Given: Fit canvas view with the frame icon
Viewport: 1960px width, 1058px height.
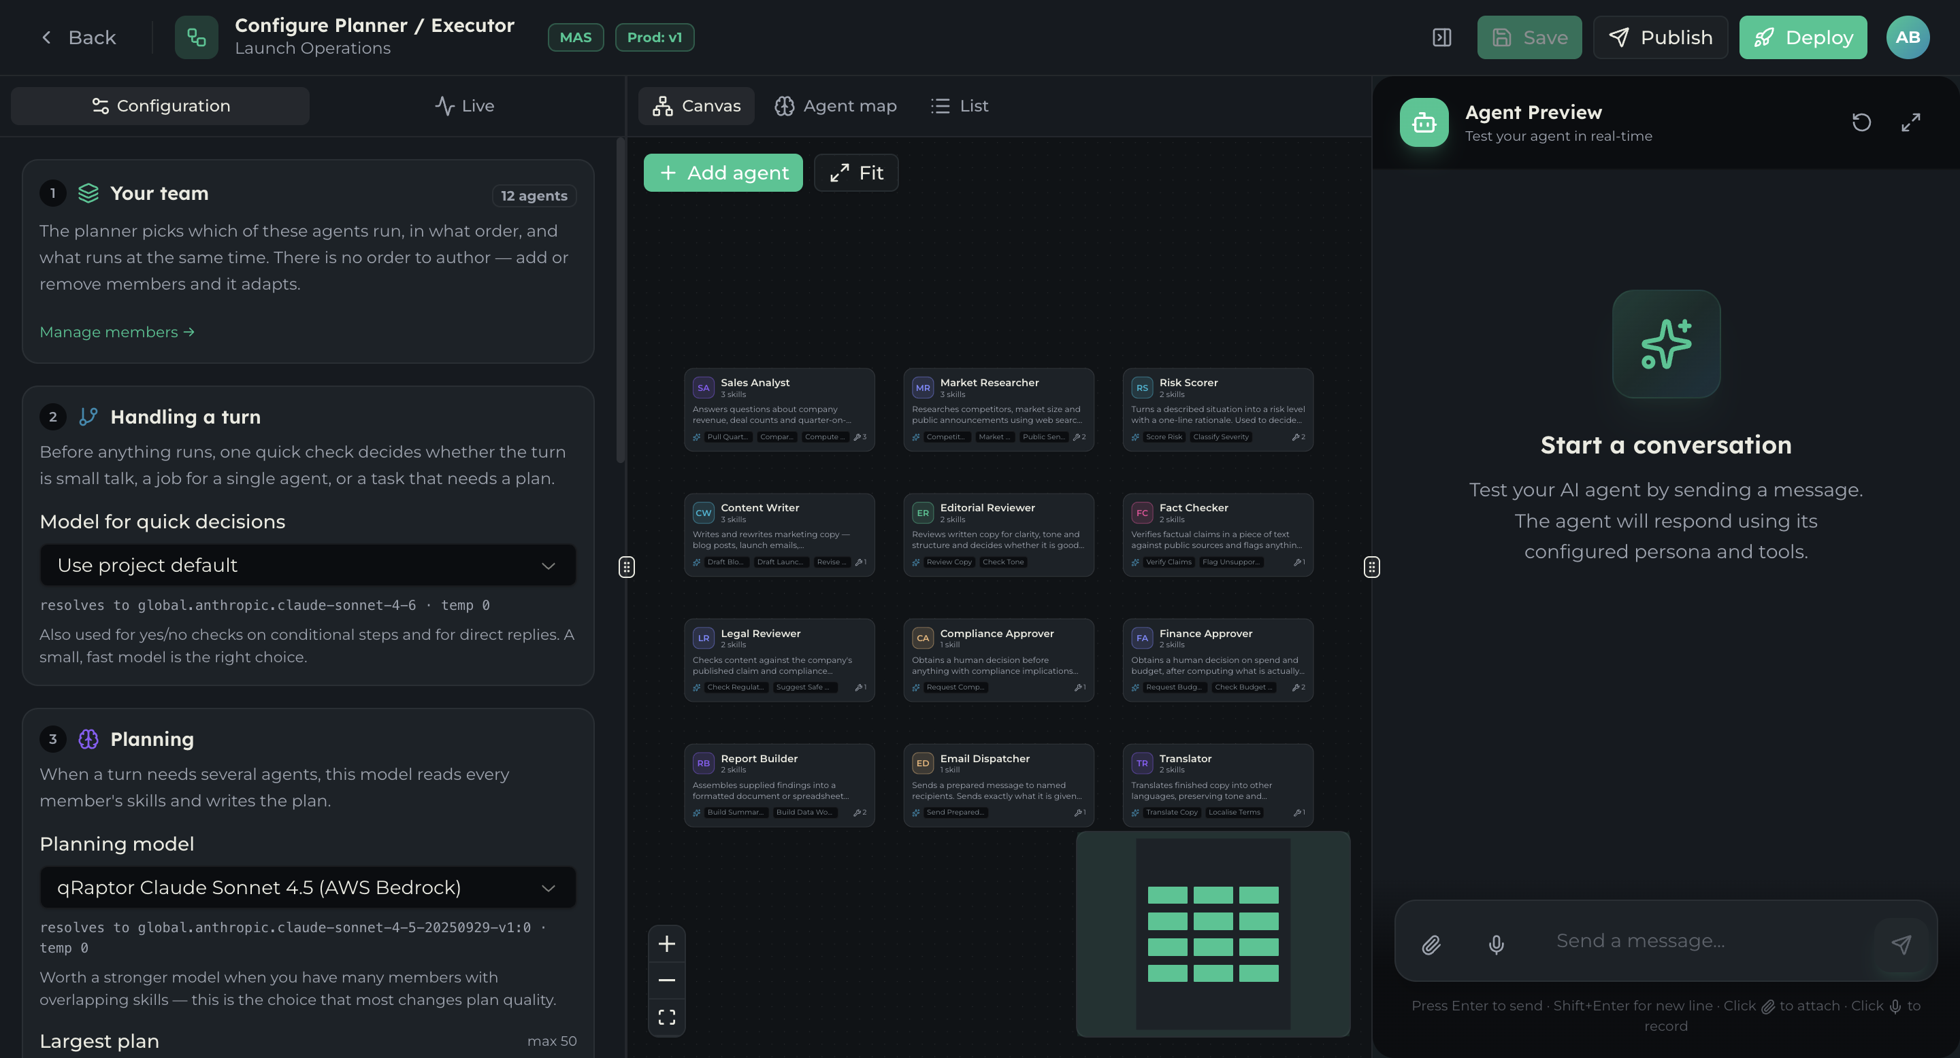Looking at the screenshot, I should (666, 1017).
